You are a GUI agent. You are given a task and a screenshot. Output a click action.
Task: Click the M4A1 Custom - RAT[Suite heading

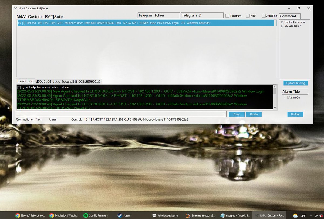tap(40, 17)
